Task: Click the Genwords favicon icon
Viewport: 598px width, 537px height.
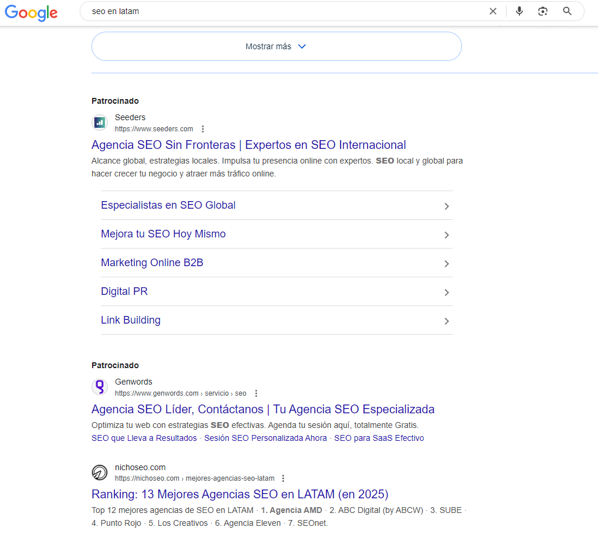Action: pos(100,387)
